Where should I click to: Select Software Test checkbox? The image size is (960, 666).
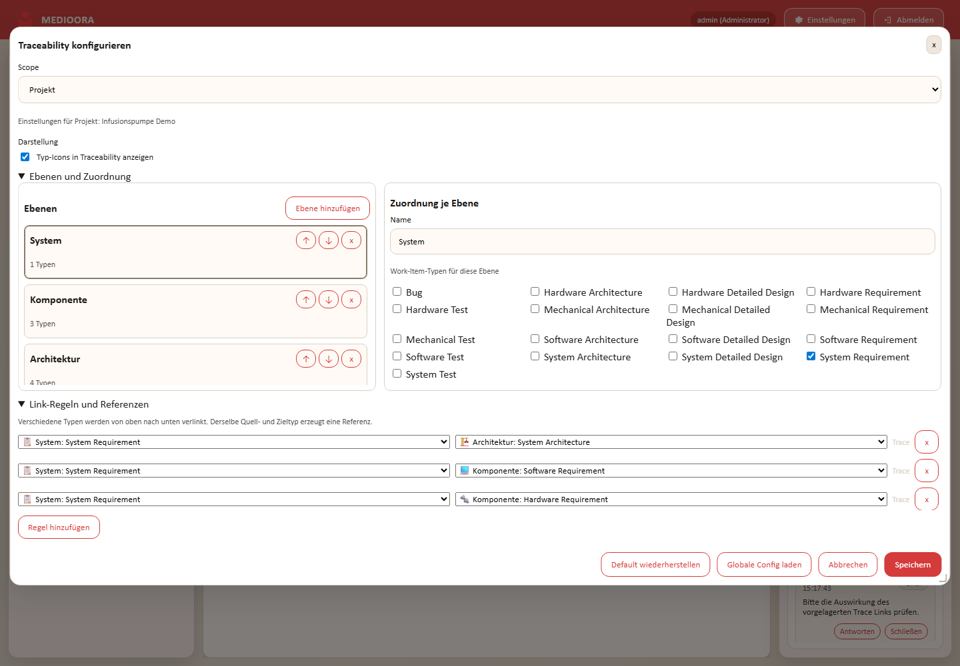tap(397, 356)
